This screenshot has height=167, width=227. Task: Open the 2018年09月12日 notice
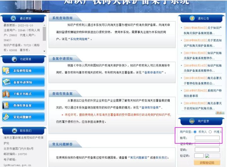coord(202,43)
